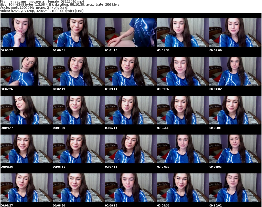Select the thumbnail above timestamp 00:02:26

(26, 71)
